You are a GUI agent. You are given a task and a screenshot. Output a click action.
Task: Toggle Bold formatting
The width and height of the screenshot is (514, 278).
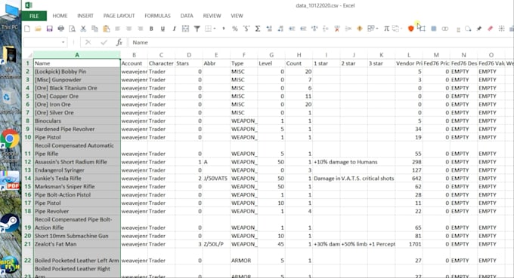coord(151,29)
